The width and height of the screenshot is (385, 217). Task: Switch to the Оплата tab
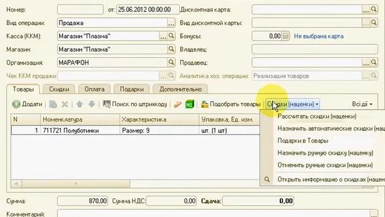(94, 89)
